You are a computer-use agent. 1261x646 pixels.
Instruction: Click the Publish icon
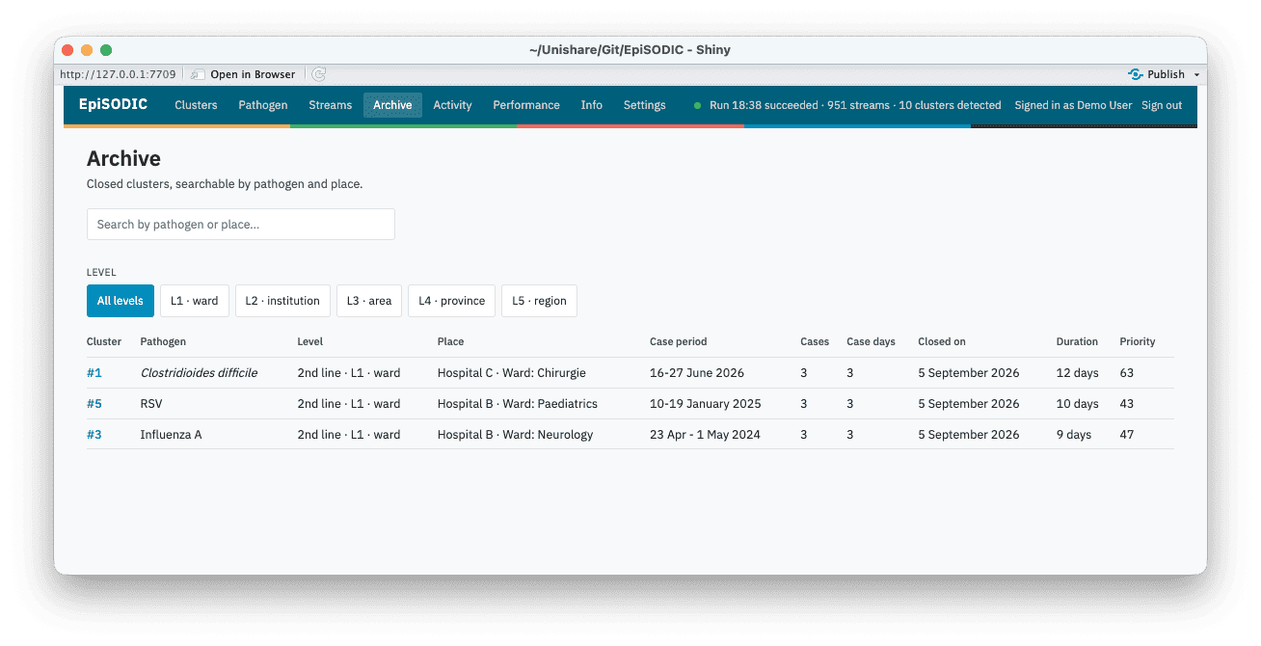1136,74
